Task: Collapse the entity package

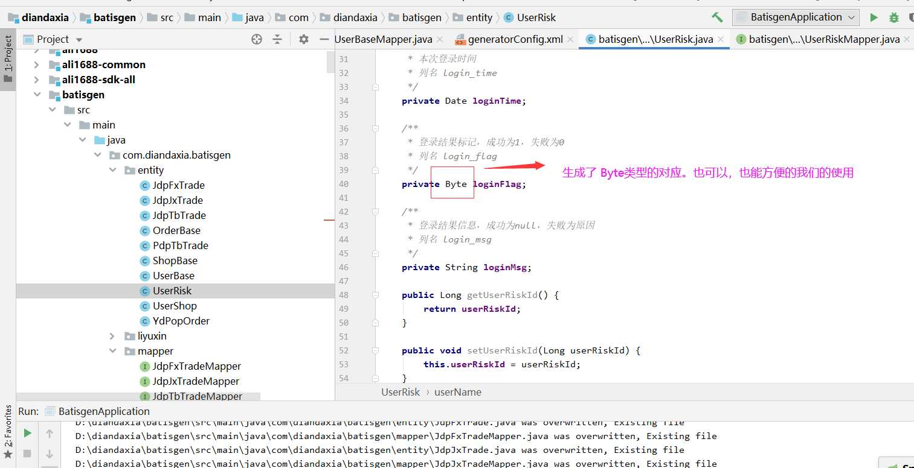Action: (113, 170)
